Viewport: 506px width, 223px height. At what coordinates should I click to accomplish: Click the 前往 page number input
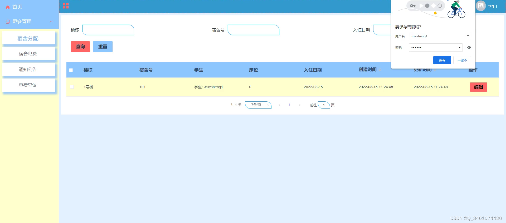pos(324,105)
